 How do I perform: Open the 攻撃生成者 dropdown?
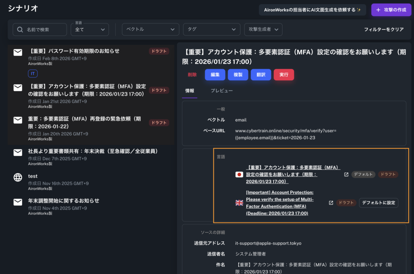point(263,29)
